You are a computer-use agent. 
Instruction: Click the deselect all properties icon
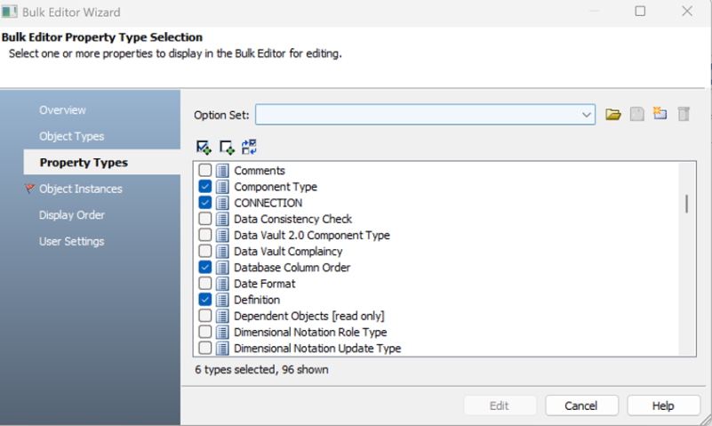(x=227, y=147)
